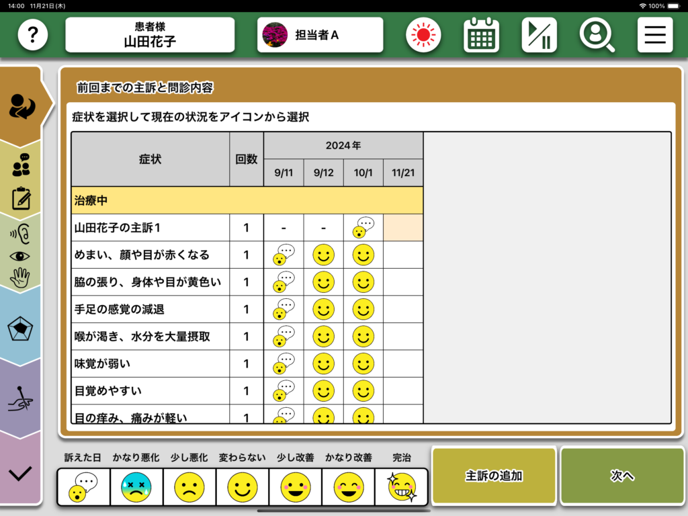Select the highlighted 11/21 cell for 山田花子の主訴1

click(x=403, y=228)
